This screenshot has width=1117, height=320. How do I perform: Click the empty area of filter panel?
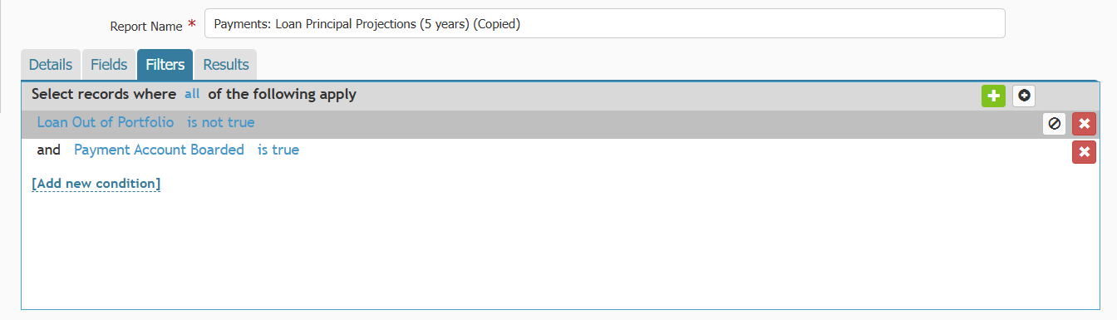pyautogui.click(x=558, y=249)
